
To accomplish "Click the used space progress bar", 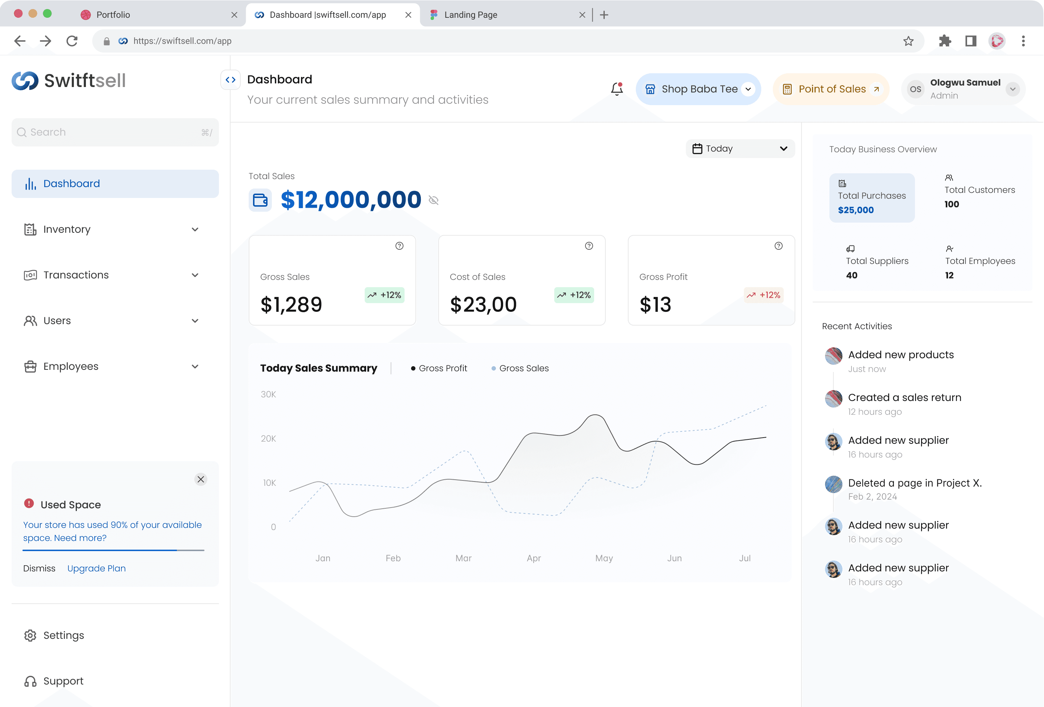I will coord(114,550).
